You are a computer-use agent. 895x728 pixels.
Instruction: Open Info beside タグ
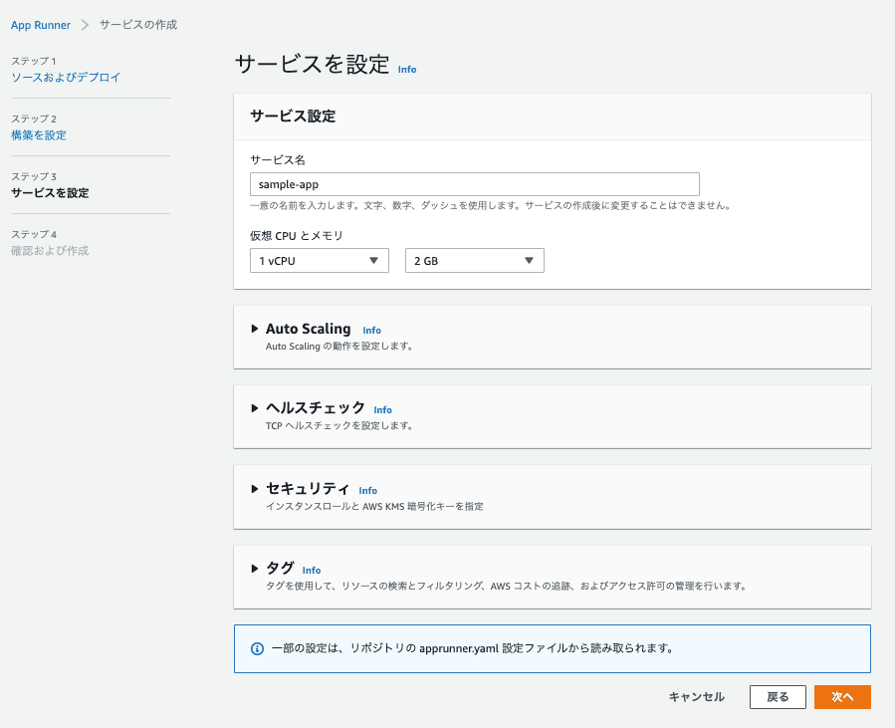tap(312, 570)
